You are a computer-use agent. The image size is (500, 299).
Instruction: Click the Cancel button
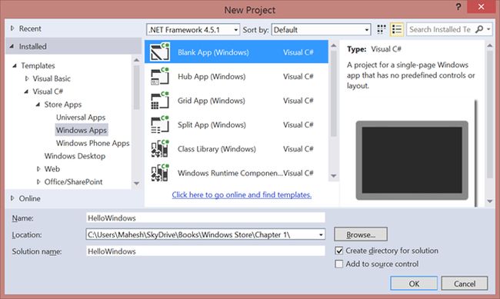465,284
